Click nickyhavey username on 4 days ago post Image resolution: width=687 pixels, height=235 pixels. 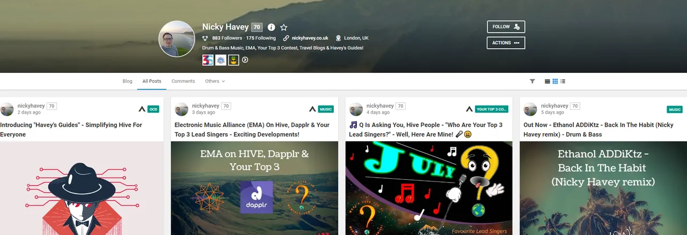pyautogui.click(x=379, y=106)
